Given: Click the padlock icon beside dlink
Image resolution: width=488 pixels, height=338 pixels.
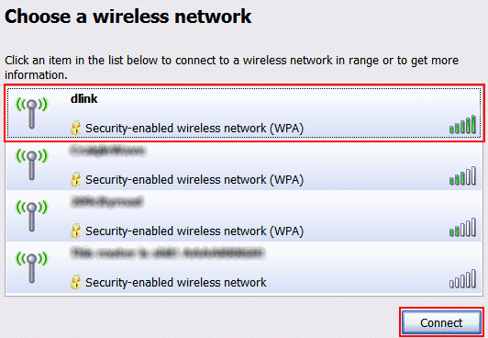Looking at the screenshot, I should pyautogui.click(x=75, y=128).
